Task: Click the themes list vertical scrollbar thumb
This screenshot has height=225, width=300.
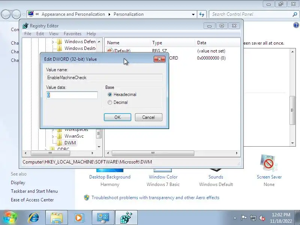Action: coord(292,110)
